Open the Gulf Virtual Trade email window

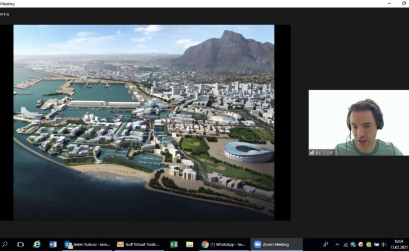pyautogui.click(x=139, y=245)
